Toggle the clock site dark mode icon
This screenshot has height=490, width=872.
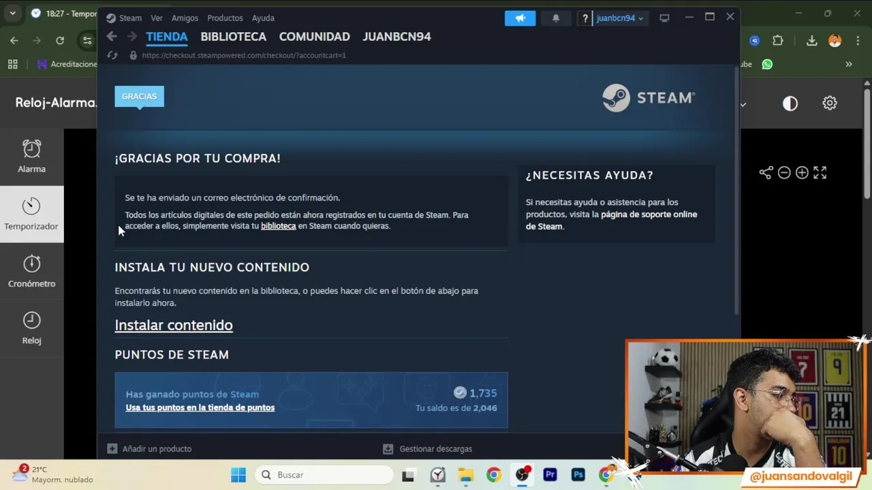click(x=790, y=103)
